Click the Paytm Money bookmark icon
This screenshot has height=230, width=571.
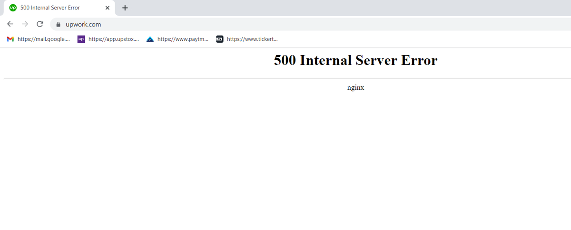[150, 39]
